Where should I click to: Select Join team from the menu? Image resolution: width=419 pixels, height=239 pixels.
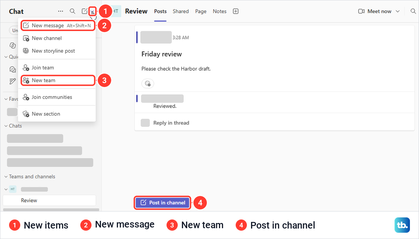(x=57, y=68)
